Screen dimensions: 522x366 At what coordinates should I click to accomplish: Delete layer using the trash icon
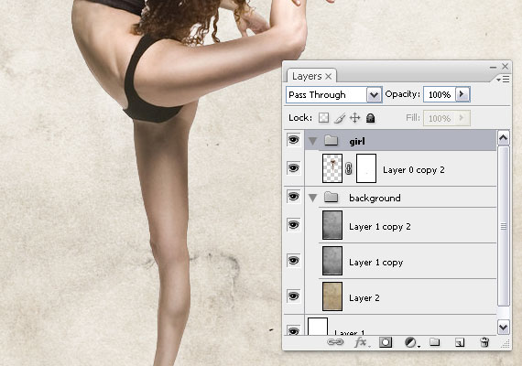point(484,342)
